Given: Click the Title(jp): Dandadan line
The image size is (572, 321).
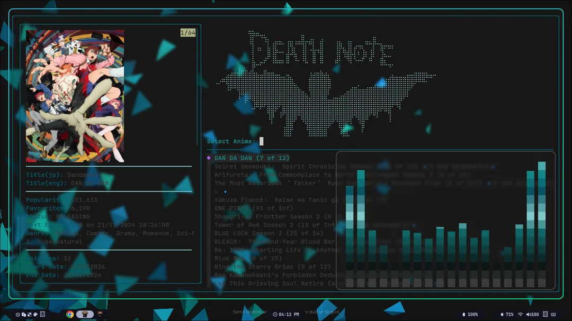Looking at the screenshot, I should pos(62,175).
